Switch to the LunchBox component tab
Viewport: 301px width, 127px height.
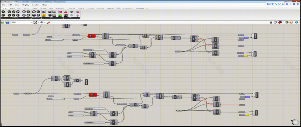point(140,8)
